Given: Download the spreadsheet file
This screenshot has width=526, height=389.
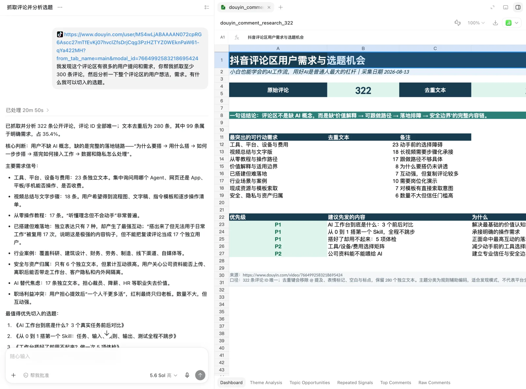Looking at the screenshot, I should click(495, 23).
